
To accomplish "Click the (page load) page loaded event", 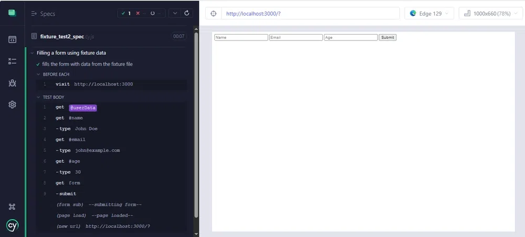I will [111, 216].
